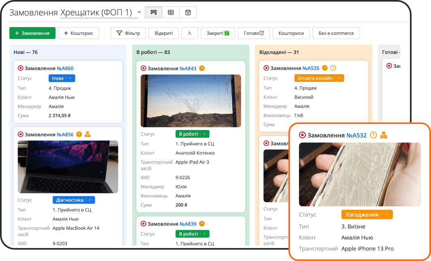Select the Без e-commerce filter tab
This screenshot has height=261, width=431.
click(x=336, y=33)
